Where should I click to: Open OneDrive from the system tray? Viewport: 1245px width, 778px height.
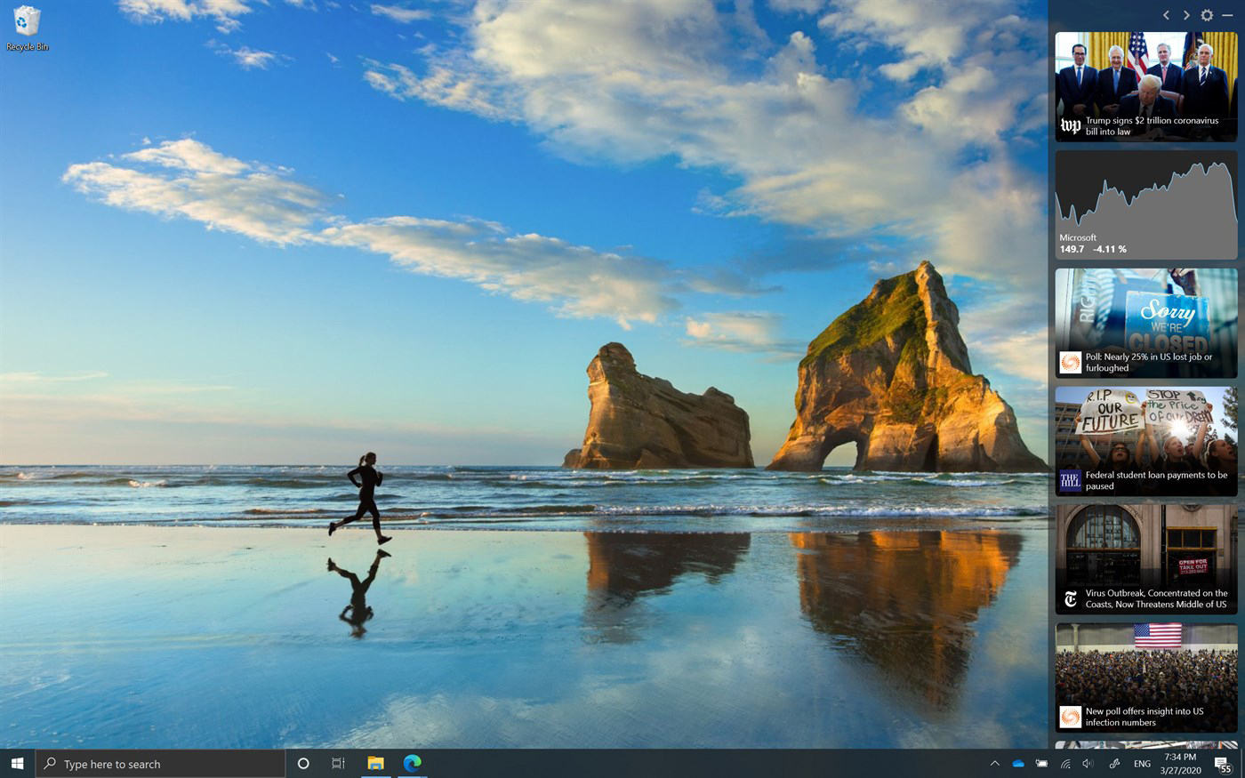click(1017, 763)
